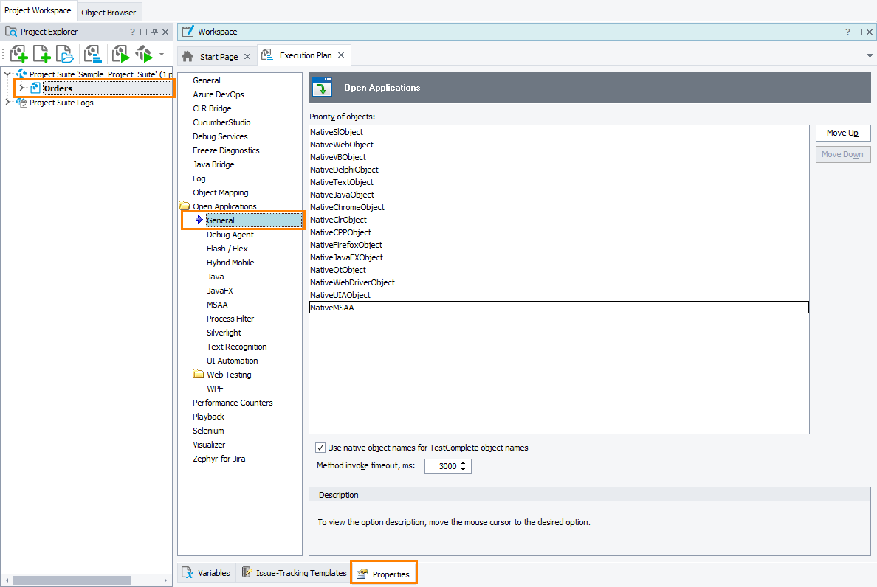Click the Project Explorer search icon
877x587 pixels.
pos(10,32)
